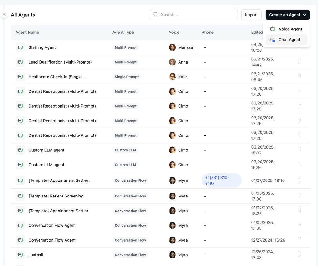Open options menu for the Justcall agent
This screenshot has width=318, height=266.
300,254
